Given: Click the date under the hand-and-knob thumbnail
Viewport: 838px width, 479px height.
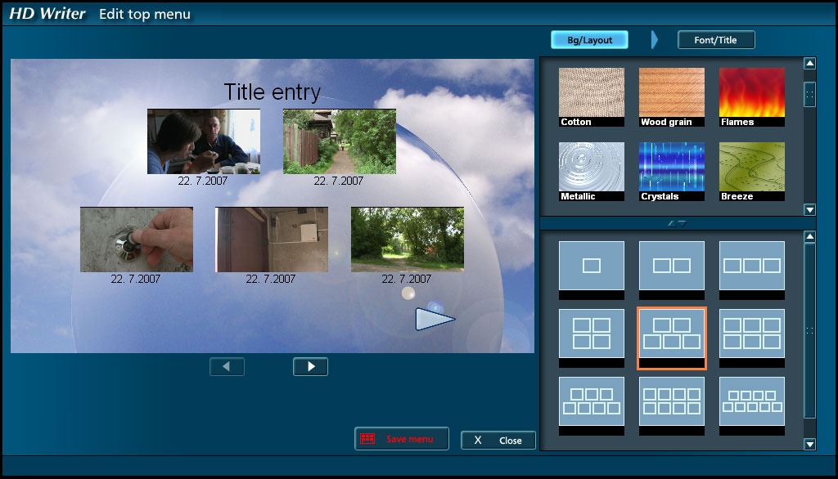Looking at the screenshot, I should [x=135, y=279].
